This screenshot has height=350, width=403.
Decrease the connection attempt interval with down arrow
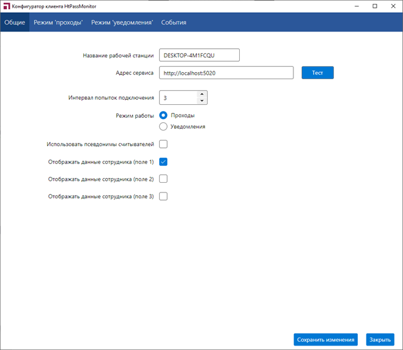pyautogui.click(x=202, y=101)
